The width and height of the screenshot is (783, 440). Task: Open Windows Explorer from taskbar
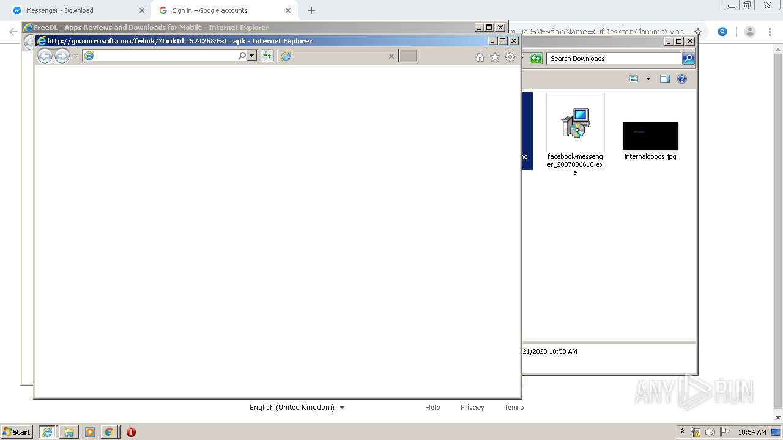point(69,432)
